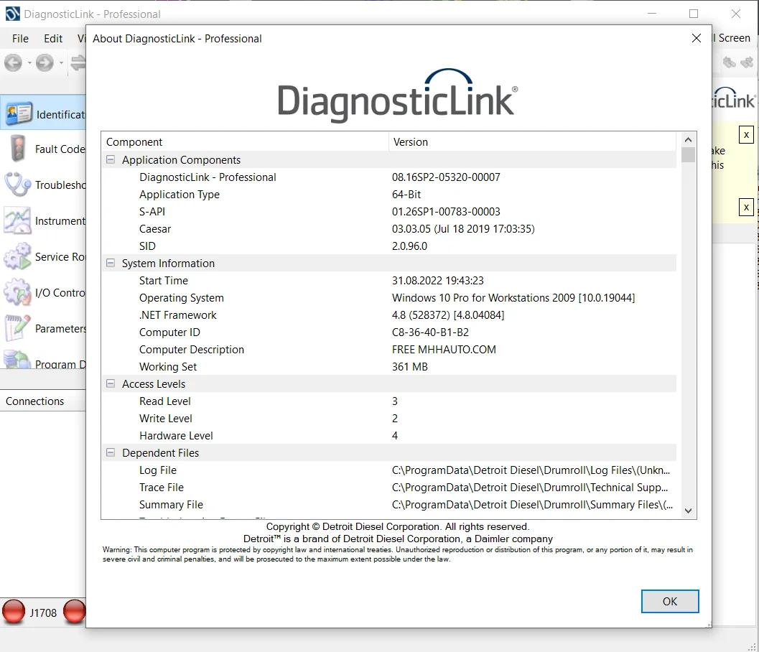This screenshot has width=759, height=652.
Task: Select the Start Time row
Action: [388, 280]
